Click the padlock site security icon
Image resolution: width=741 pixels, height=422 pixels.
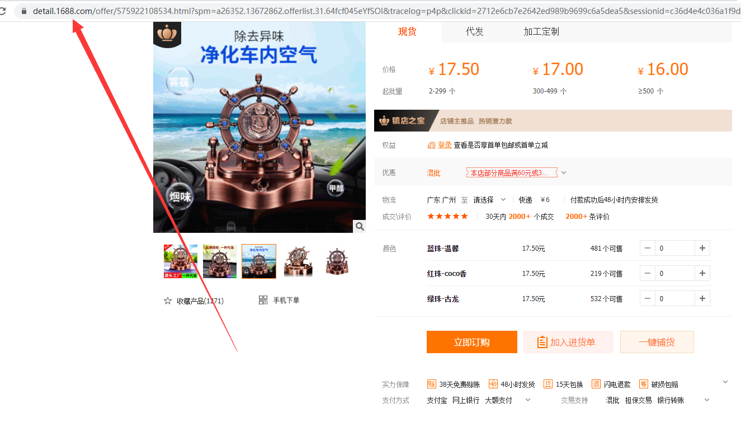[23, 11]
